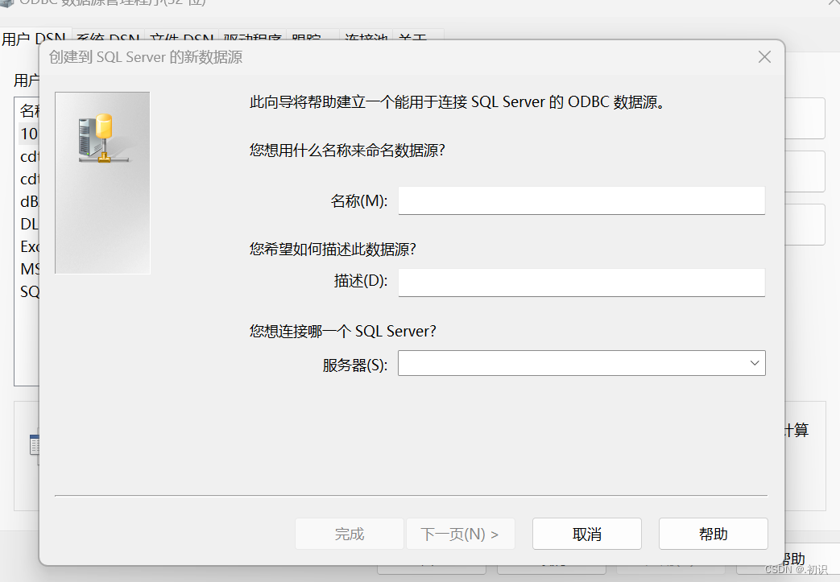Click the Description (D) input field

581,283
